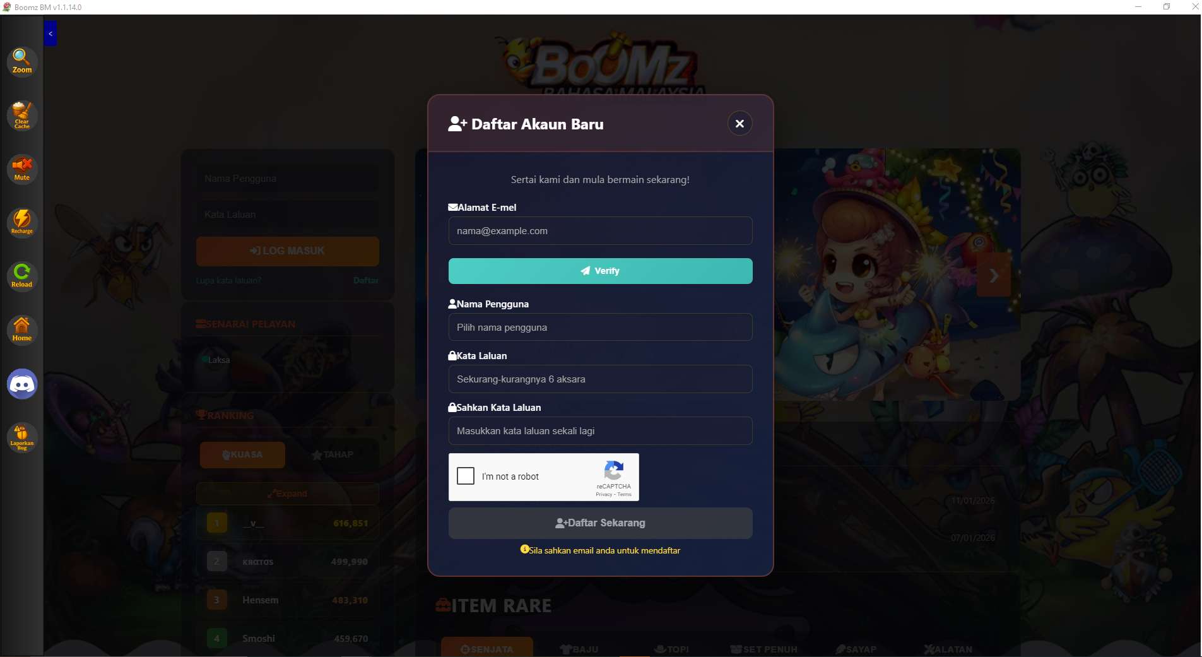The width and height of the screenshot is (1202, 657).
Task: Open reCAPTCHA Privacy link
Action: 604,495
